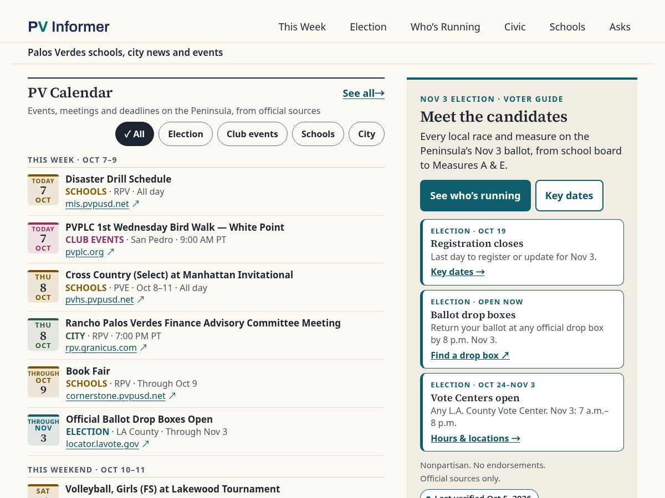Image resolution: width=665 pixels, height=498 pixels.
Task: Click Today Oct 7 badge for Disaster Drill
Action: pos(43,190)
